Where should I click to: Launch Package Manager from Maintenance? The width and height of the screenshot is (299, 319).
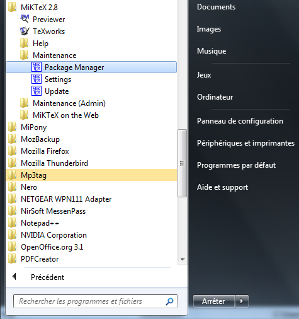pos(91,67)
